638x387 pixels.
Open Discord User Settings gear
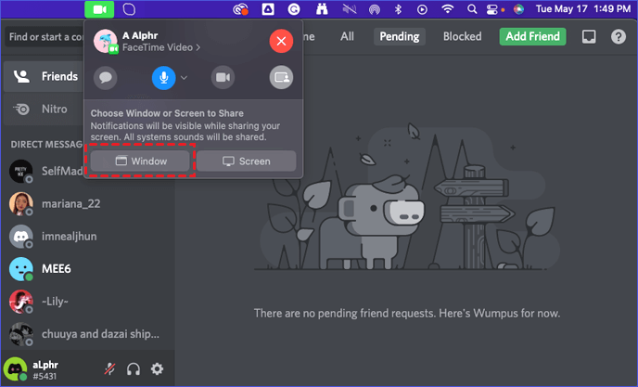157,369
